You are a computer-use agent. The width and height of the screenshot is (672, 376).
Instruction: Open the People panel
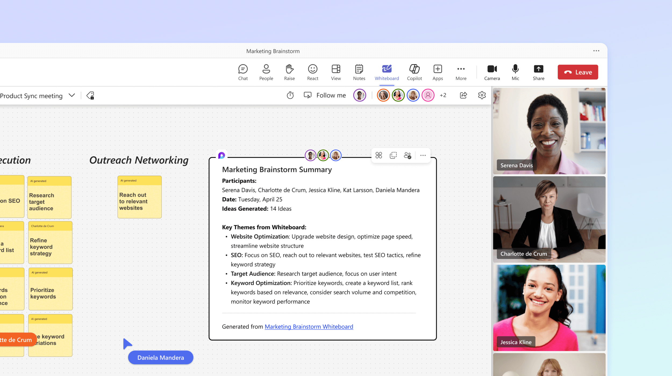pos(266,71)
